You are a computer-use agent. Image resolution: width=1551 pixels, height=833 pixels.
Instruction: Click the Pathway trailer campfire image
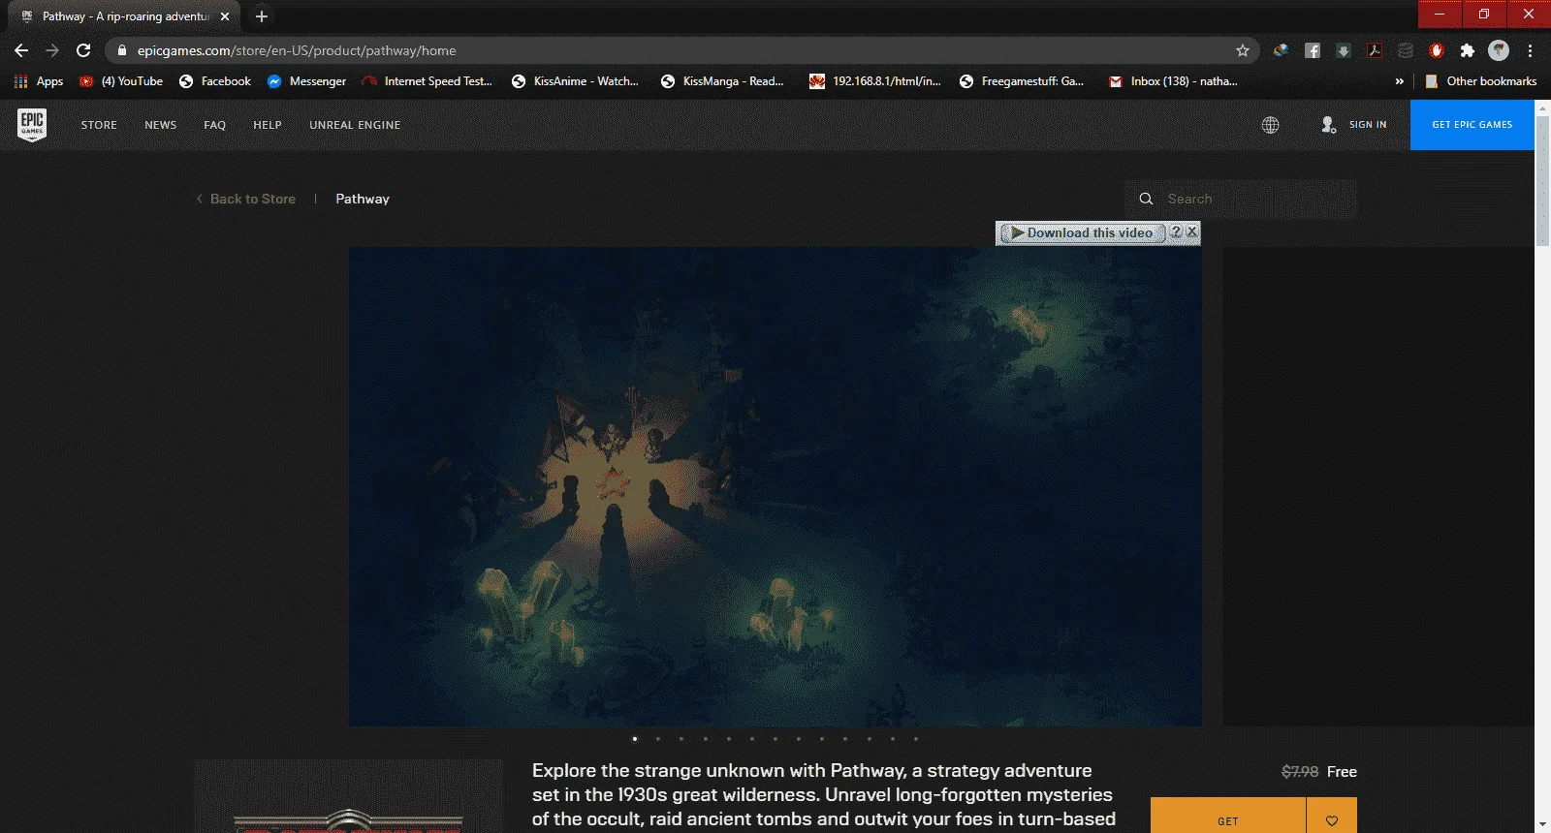click(775, 486)
